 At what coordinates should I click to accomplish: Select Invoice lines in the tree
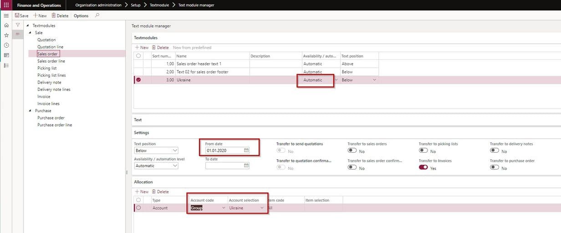(48, 104)
